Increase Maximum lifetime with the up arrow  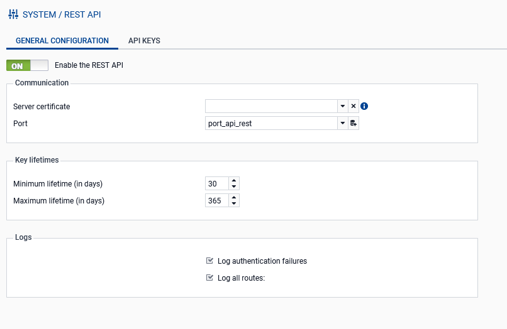pyautogui.click(x=234, y=198)
